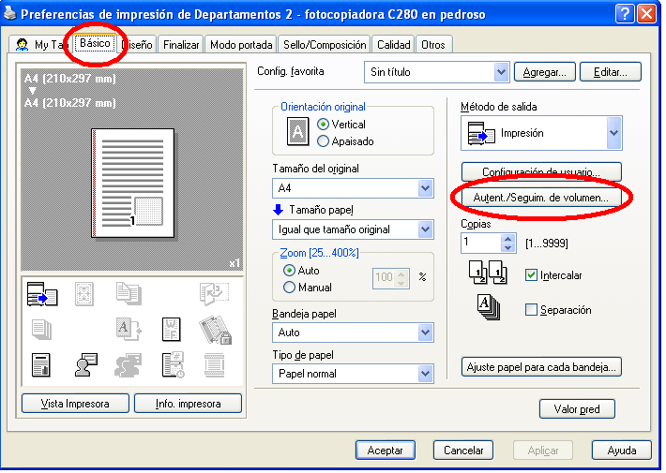666x473 pixels.
Task: Decrease Copias with the down arrow
Action: [x=508, y=247]
